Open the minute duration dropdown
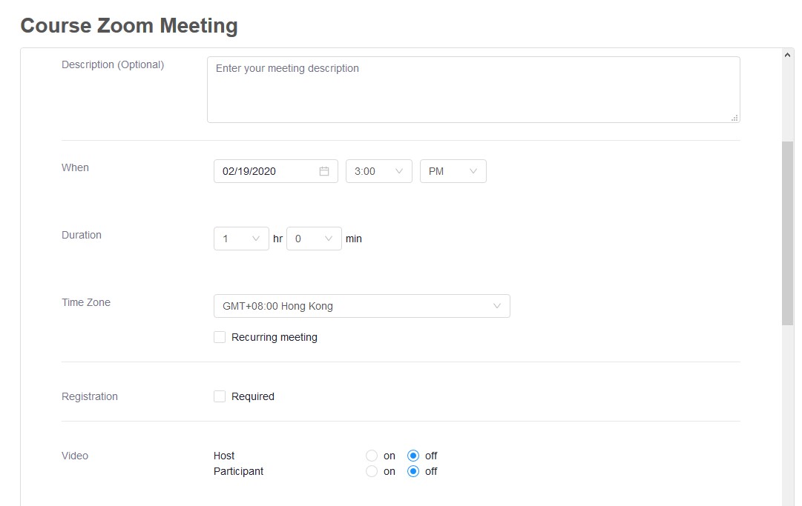The width and height of the screenshot is (802, 506). point(314,239)
